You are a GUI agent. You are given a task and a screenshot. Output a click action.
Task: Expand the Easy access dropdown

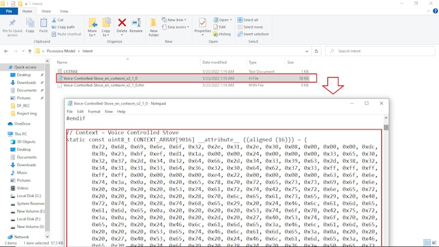coord(177,27)
